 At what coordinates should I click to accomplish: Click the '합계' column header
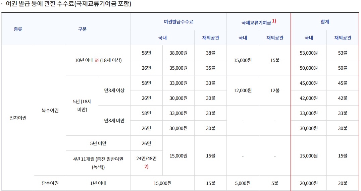[x=325, y=22]
